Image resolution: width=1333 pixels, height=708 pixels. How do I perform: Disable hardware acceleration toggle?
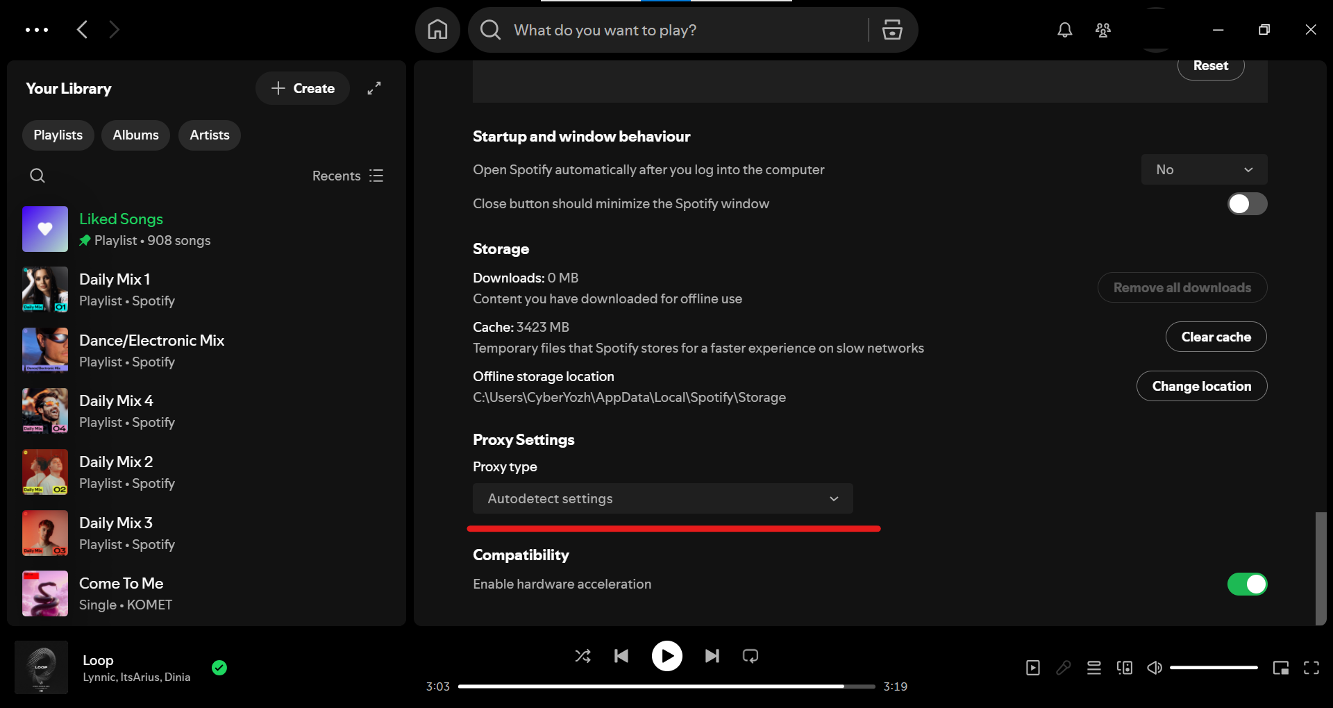point(1247,584)
